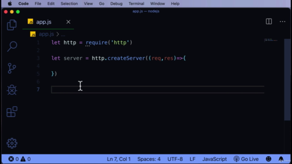Click the errors count in status bar
292x164 pixels.
pos(13,159)
